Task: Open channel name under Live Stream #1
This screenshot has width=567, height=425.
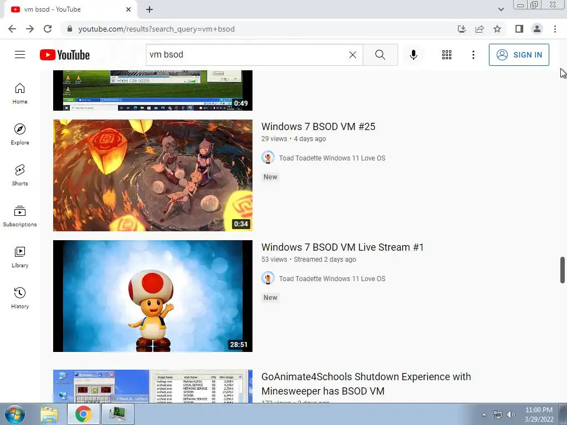Action: tap(332, 279)
